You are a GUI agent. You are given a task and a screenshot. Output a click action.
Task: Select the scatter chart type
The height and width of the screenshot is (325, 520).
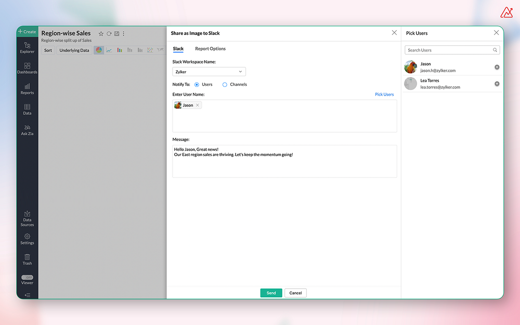(x=150, y=50)
